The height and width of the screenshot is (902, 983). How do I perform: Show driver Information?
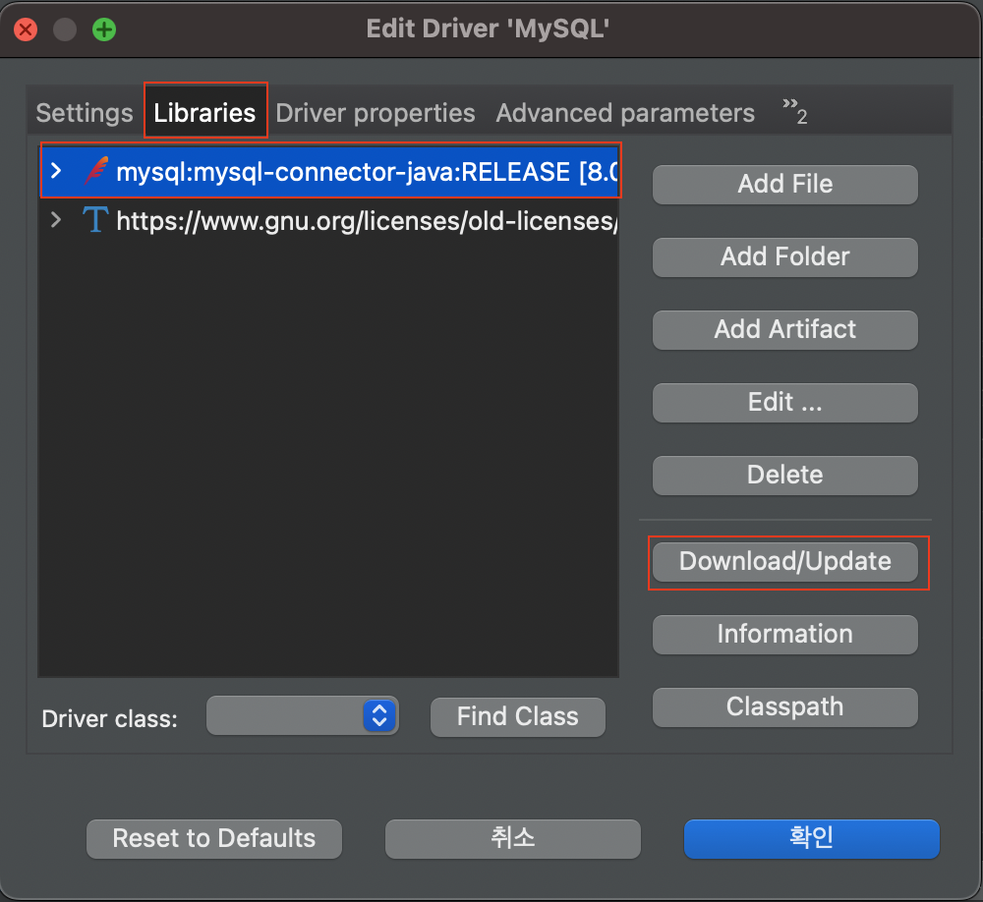coord(784,635)
